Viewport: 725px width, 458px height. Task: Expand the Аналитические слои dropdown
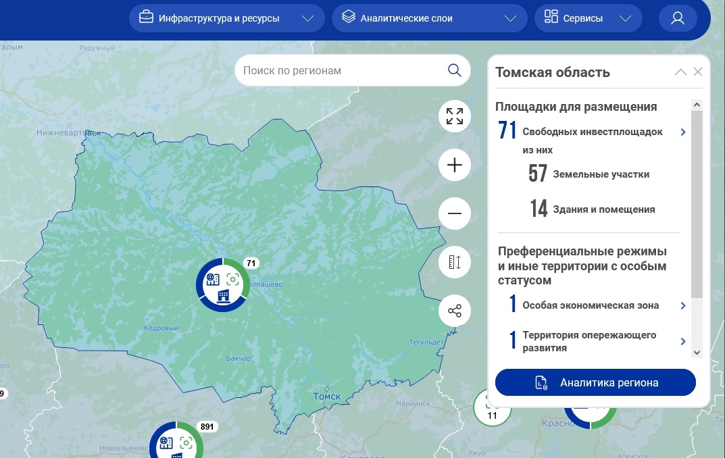click(x=429, y=18)
